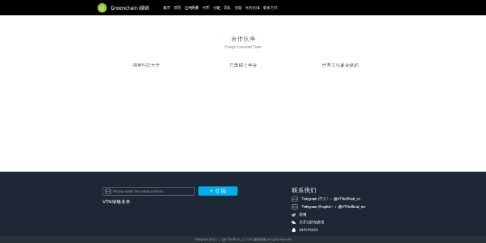Viewport: 486px width, 243px height.
Task: Click the Telegram (English) envelope icon
Action: [295, 207]
